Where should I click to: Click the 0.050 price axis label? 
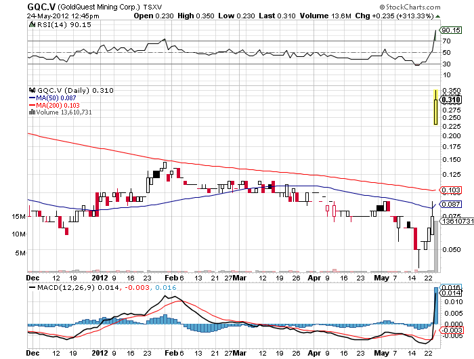(x=452, y=249)
